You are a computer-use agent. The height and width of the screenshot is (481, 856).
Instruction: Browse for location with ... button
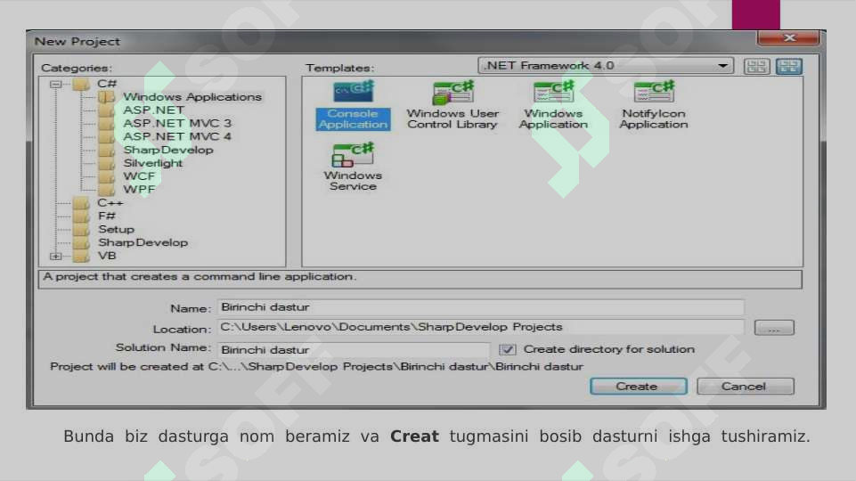coord(774,328)
